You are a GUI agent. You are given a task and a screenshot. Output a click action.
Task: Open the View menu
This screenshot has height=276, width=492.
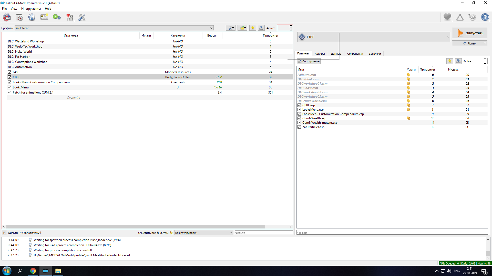[14, 9]
